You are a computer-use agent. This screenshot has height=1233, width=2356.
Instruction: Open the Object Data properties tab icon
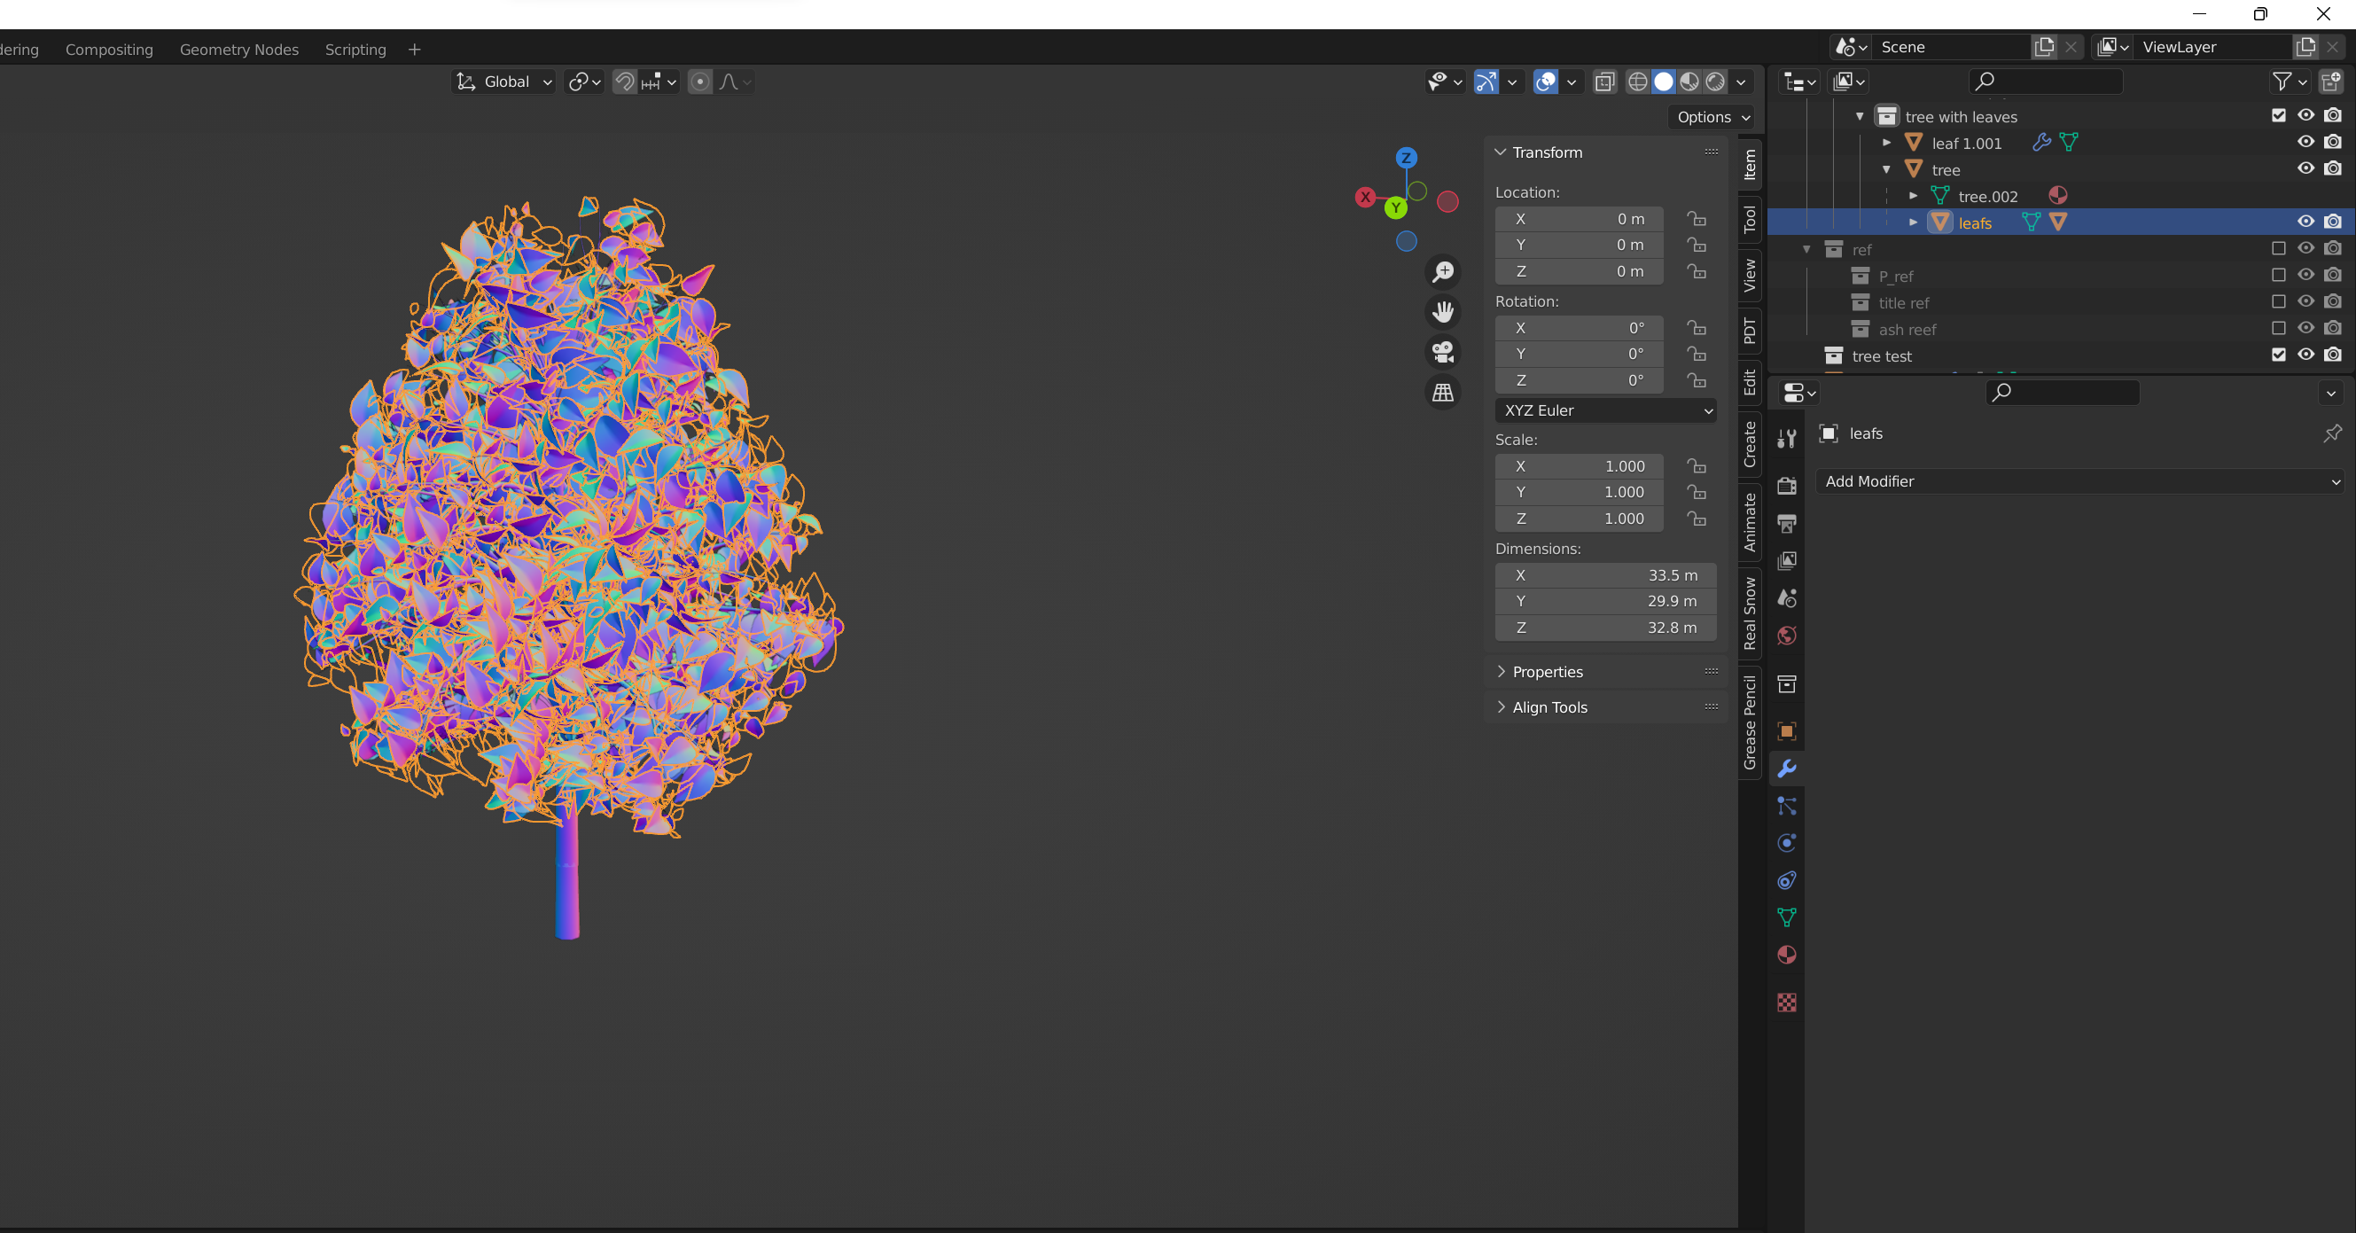1786,917
